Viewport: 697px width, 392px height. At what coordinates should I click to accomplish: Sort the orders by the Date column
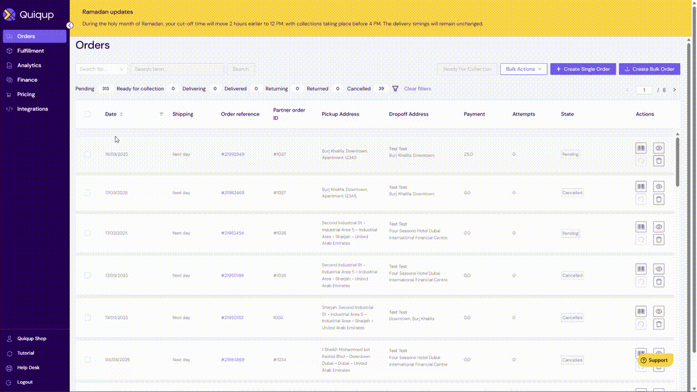pos(114,114)
